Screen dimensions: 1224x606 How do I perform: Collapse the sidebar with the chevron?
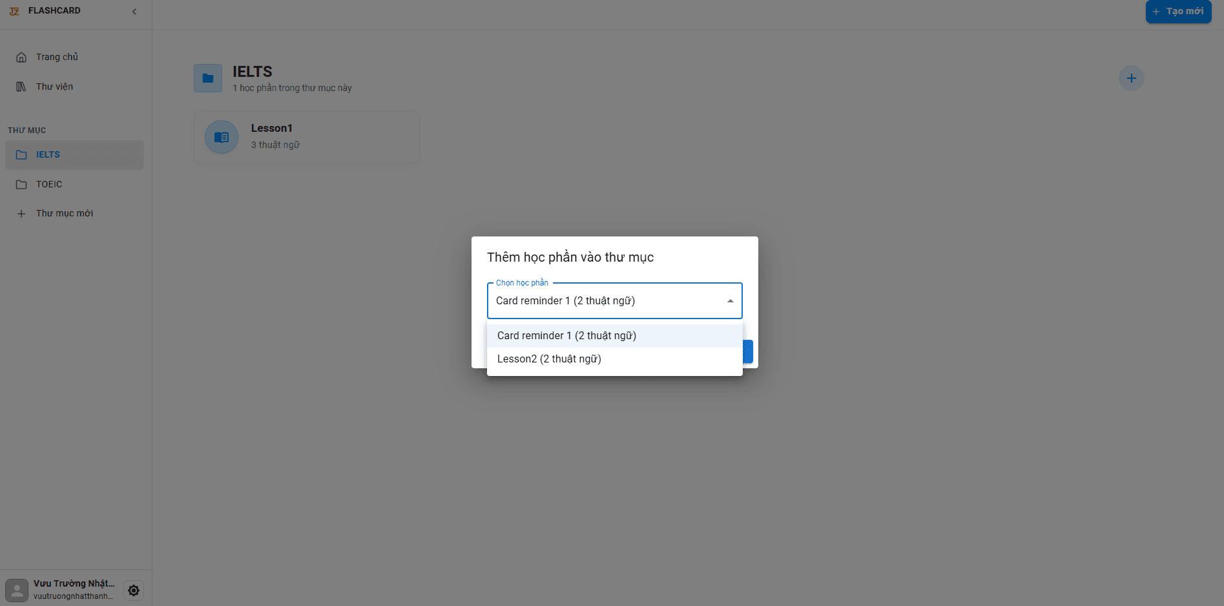134,12
